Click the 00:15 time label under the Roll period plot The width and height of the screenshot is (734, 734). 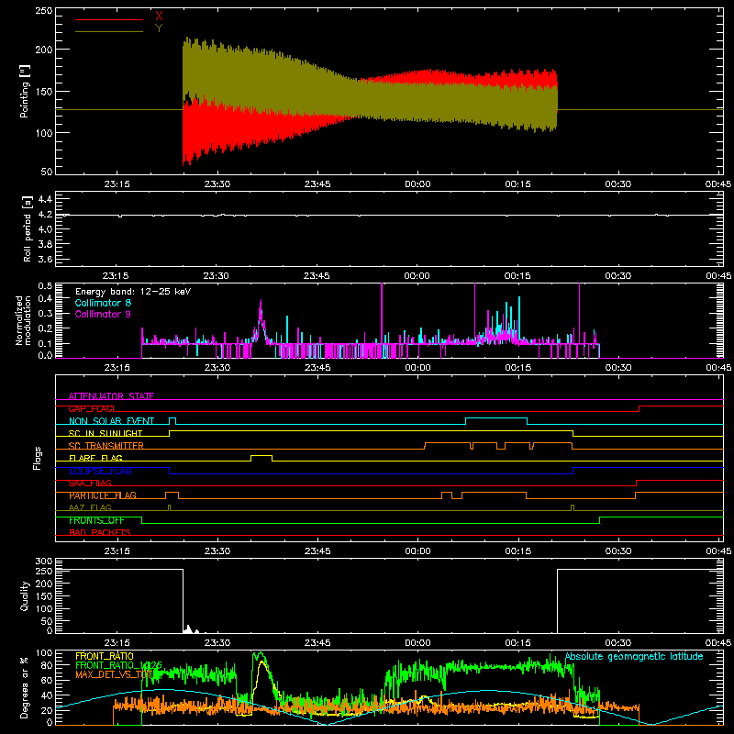[x=517, y=276]
